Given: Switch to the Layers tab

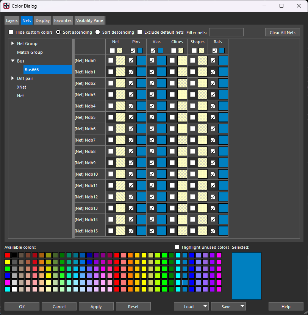Looking at the screenshot, I should click(x=12, y=20).
